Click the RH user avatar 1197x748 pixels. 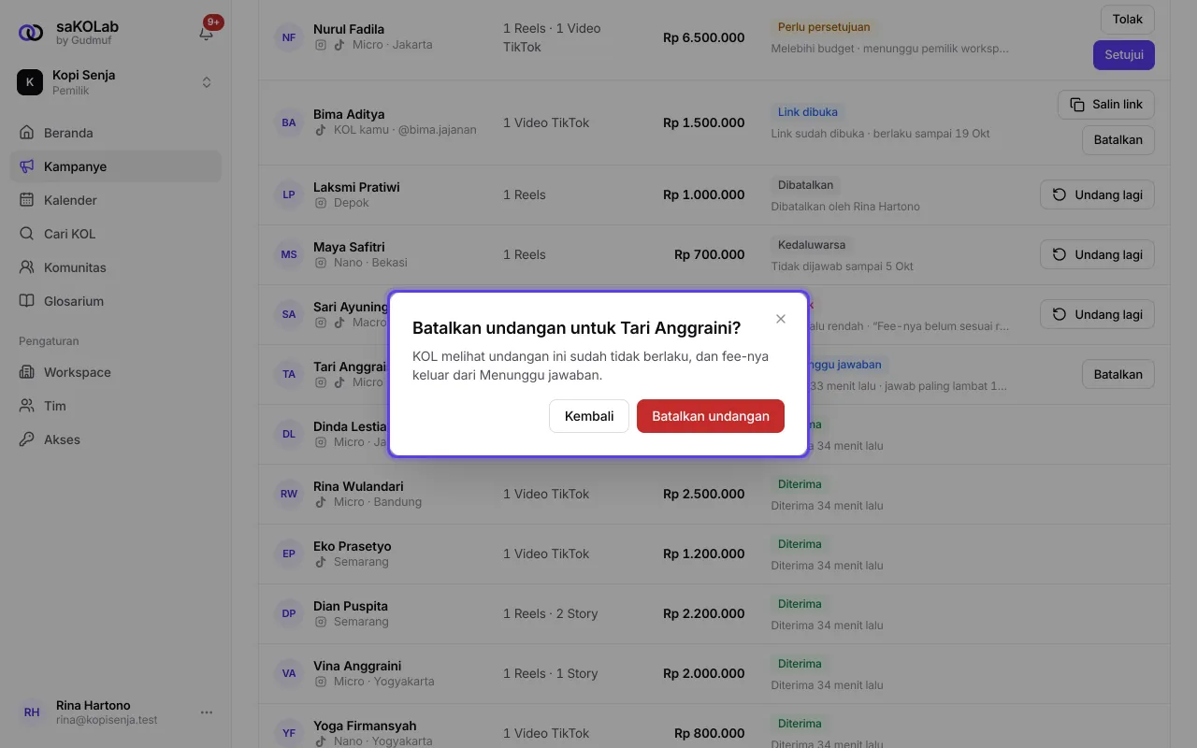point(32,712)
